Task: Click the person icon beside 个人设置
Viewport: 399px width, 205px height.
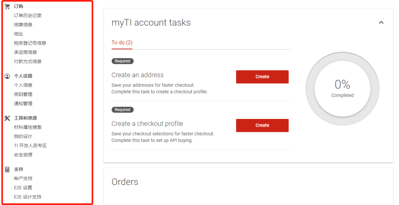Action: (x=7, y=76)
